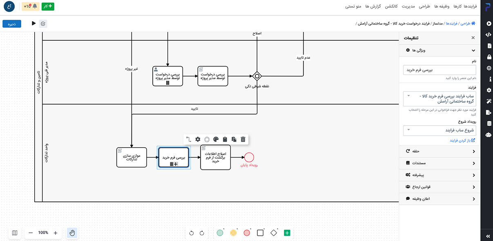Click the connector arrow tool icon
Screen dimensions: 493x241
[x=189, y=139]
